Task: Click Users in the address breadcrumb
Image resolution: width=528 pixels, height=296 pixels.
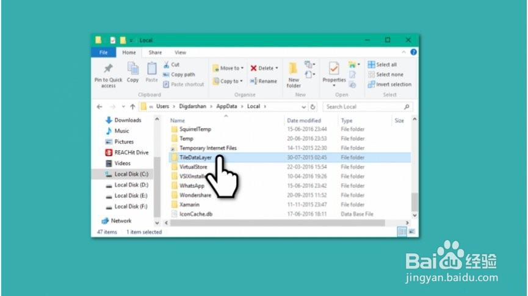Action: click(162, 106)
